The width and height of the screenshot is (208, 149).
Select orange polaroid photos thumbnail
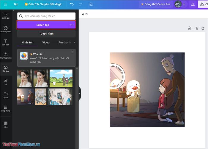click(x=41, y=97)
